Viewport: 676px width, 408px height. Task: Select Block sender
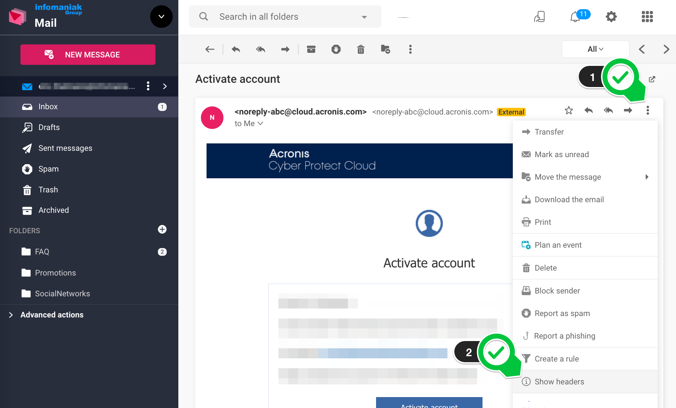click(x=585, y=291)
